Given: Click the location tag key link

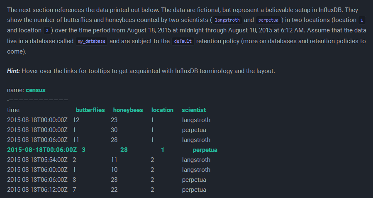Looking at the screenshot, I should pyautogui.click(x=163, y=110).
